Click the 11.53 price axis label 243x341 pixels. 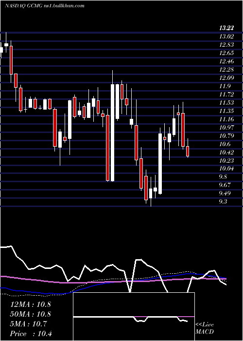226,103
